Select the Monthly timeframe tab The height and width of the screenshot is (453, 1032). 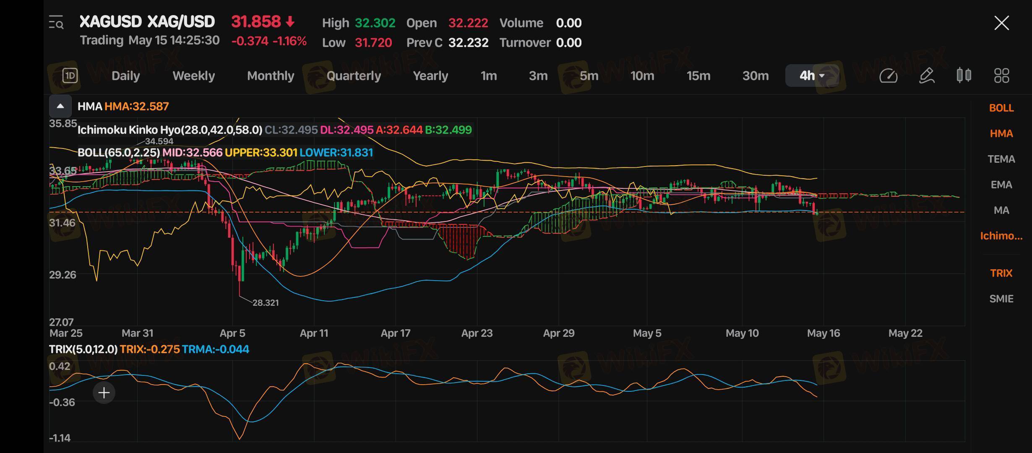pos(271,76)
